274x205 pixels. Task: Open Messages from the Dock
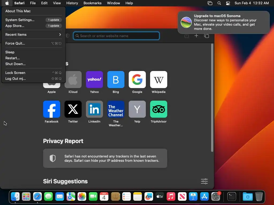[x=48, y=196]
